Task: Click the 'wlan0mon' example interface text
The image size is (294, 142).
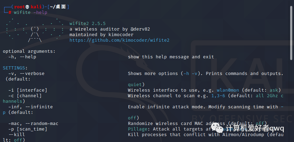Action: click(228, 90)
